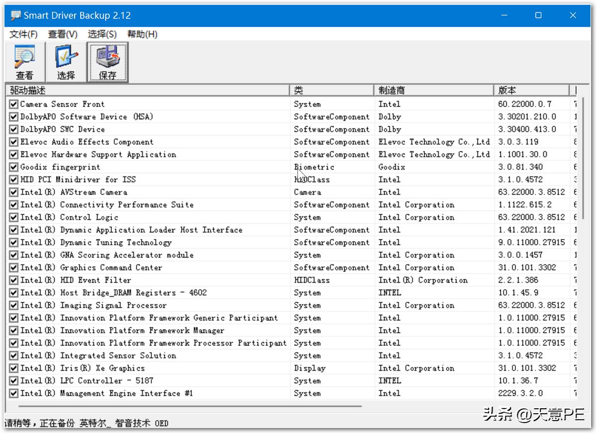Click the horizontal scrollbar below the list

184,406
